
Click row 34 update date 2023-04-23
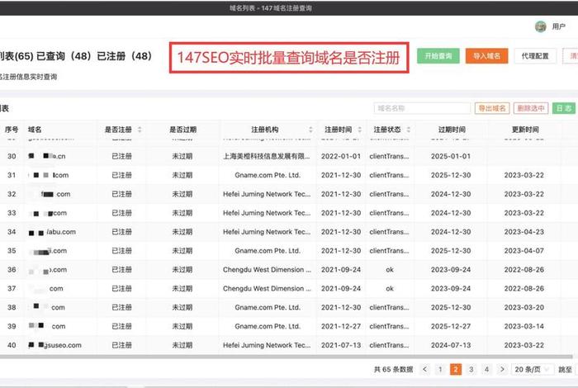[x=524, y=232]
